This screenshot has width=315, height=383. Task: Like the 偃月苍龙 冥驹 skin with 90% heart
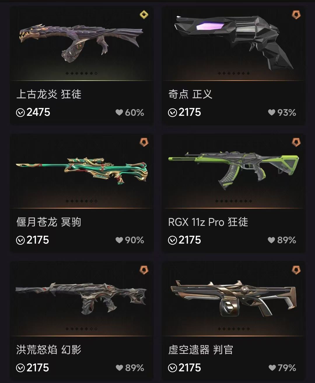[119, 240]
